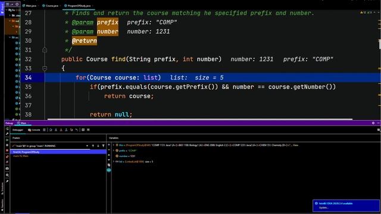This screenshot has width=381, height=214.
Task: Click Trace Current Stream Chain icon
Action: tap(88, 130)
